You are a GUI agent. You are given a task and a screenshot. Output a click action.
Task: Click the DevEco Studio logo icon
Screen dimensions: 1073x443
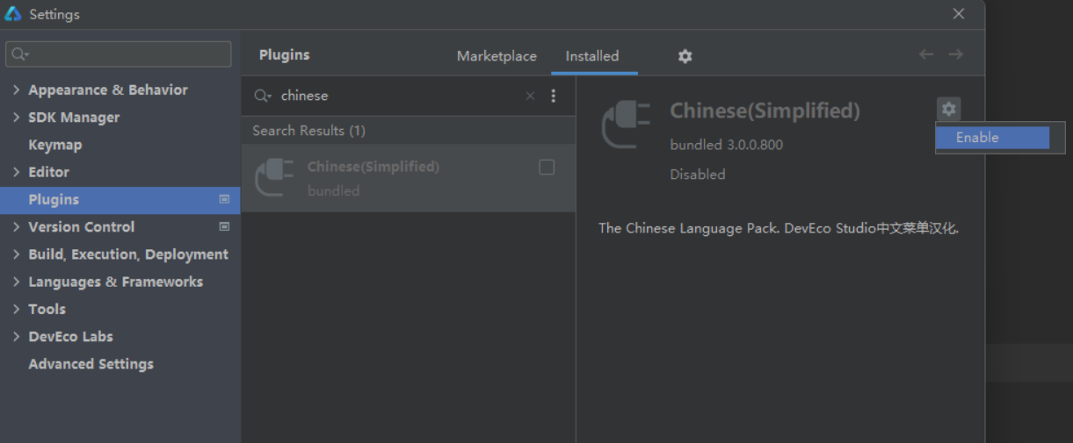coord(13,14)
